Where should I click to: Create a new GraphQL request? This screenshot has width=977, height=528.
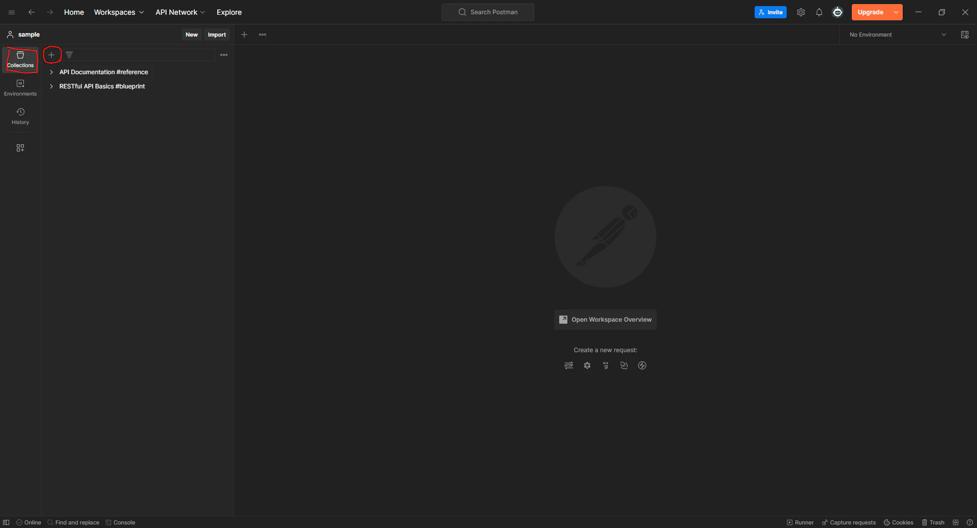point(587,365)
